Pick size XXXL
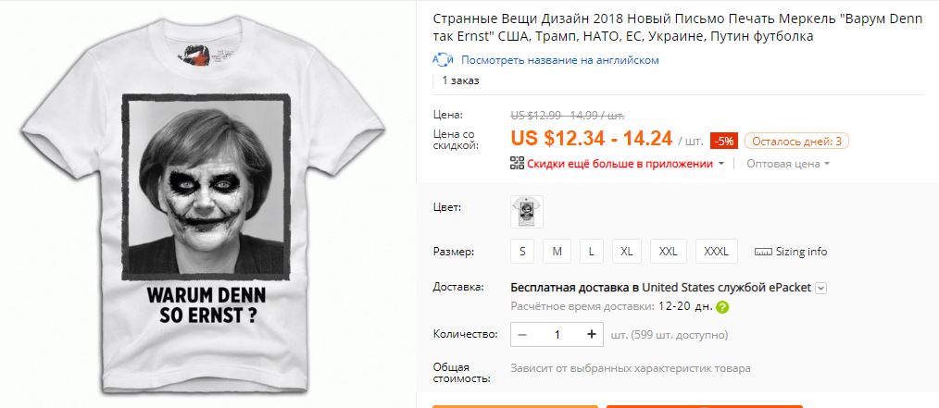Image resolution: width=939 pixels, height=408 pixels. [x=716, y=252]
